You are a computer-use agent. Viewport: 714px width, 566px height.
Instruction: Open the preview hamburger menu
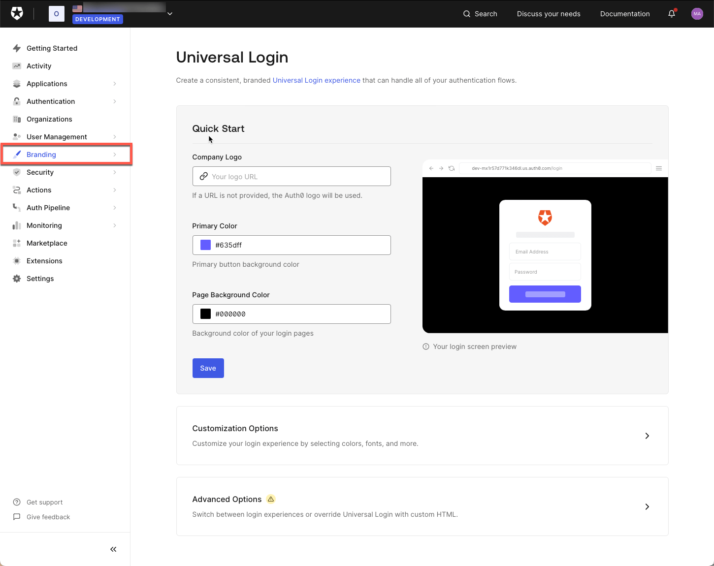[x=659, y=168]
